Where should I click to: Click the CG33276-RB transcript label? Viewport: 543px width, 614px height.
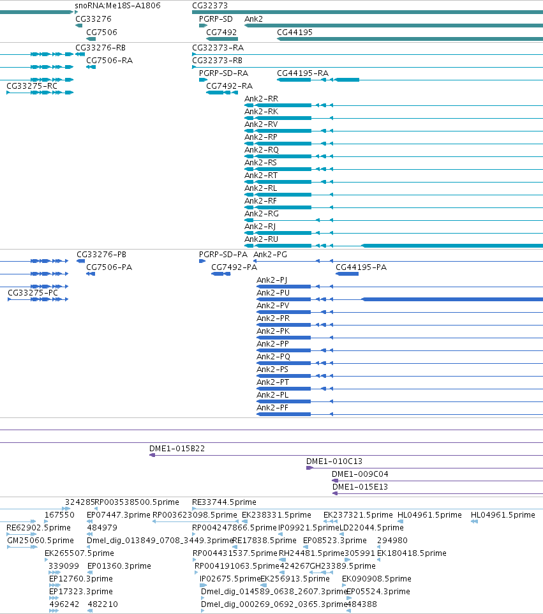pyautogui.click(x=100, y=47)
